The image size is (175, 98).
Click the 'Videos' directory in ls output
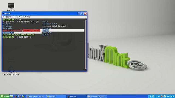(46, 35)
